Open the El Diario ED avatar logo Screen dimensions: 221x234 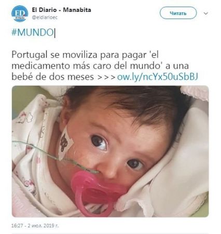[x=20, y=14]
